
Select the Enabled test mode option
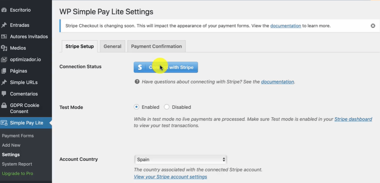pos(137,107)
